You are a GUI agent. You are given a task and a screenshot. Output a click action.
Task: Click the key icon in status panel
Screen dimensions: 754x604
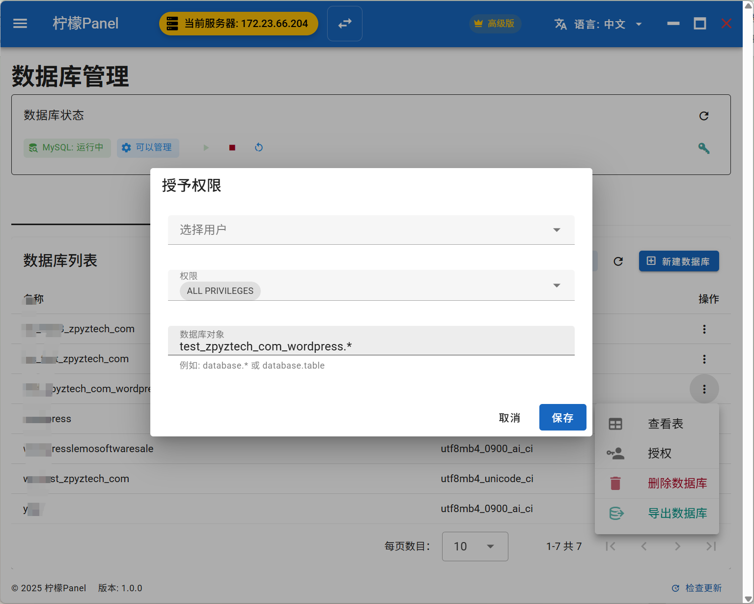click(x=703, y=148)
